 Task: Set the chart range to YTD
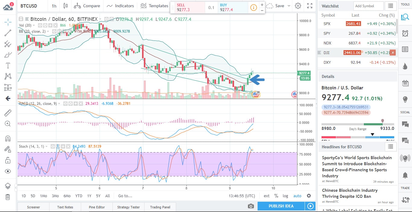[x=79, y=196]
